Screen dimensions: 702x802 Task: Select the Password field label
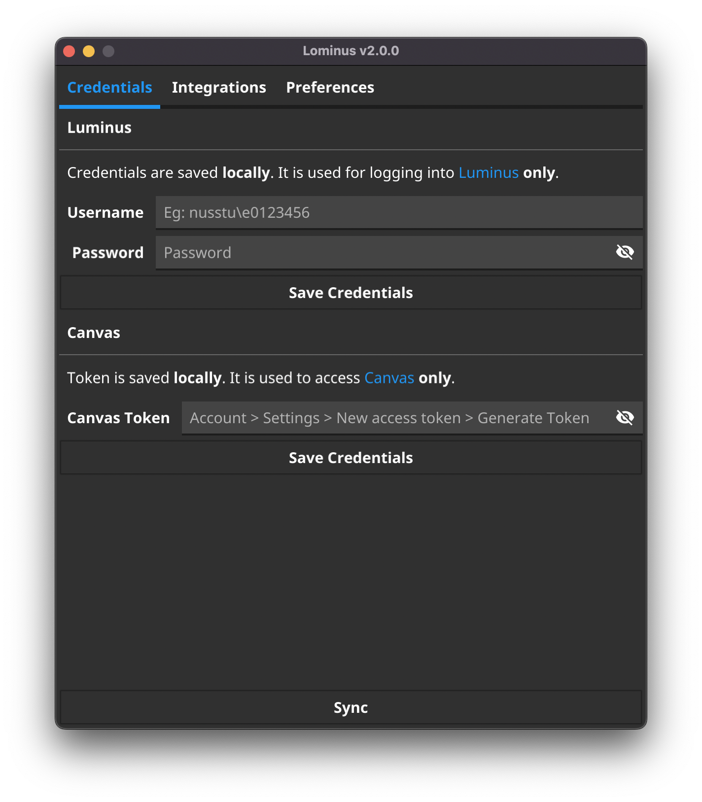pos(108,253)
